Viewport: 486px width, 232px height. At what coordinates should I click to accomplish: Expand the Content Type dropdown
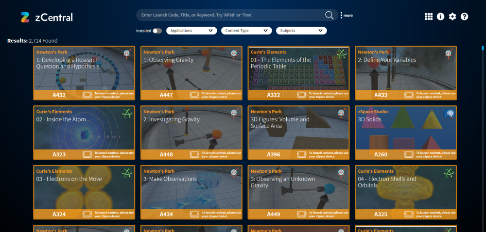point(246,31)
